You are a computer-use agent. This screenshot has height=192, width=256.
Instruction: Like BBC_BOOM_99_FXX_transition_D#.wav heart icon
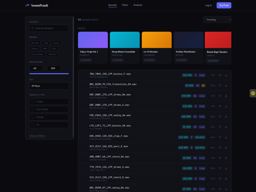(220, 86)
